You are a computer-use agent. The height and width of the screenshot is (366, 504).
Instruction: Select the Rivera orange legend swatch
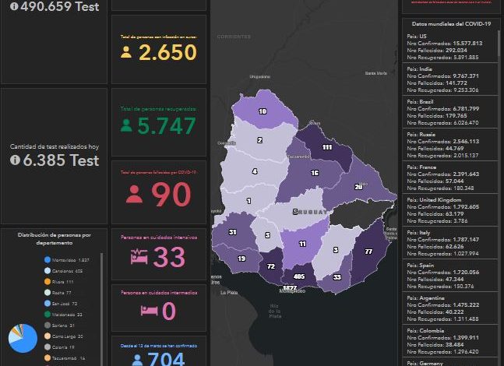pos(48,282)
